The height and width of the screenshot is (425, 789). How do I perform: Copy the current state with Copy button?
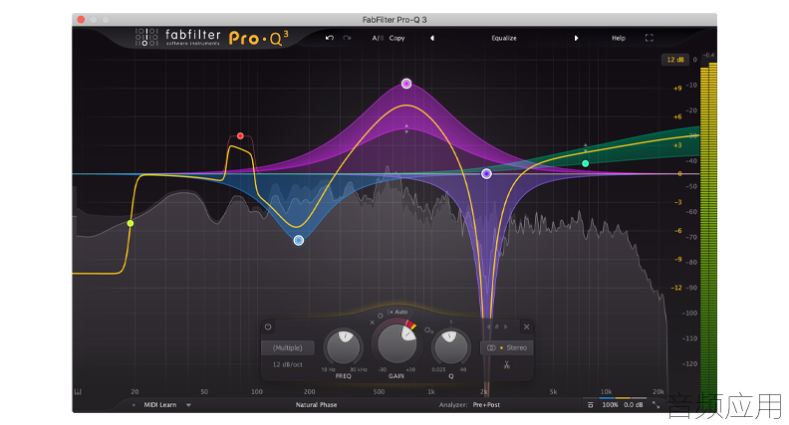(396, 38)
